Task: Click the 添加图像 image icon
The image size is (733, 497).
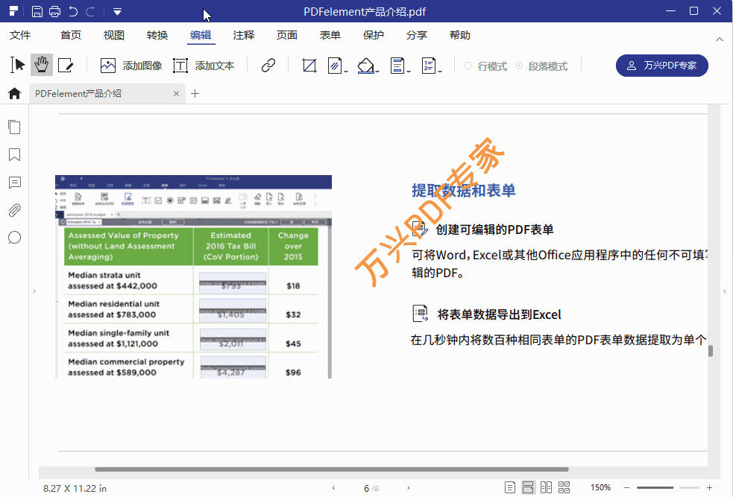Action: pyautogui.click(x=108, y=66)
